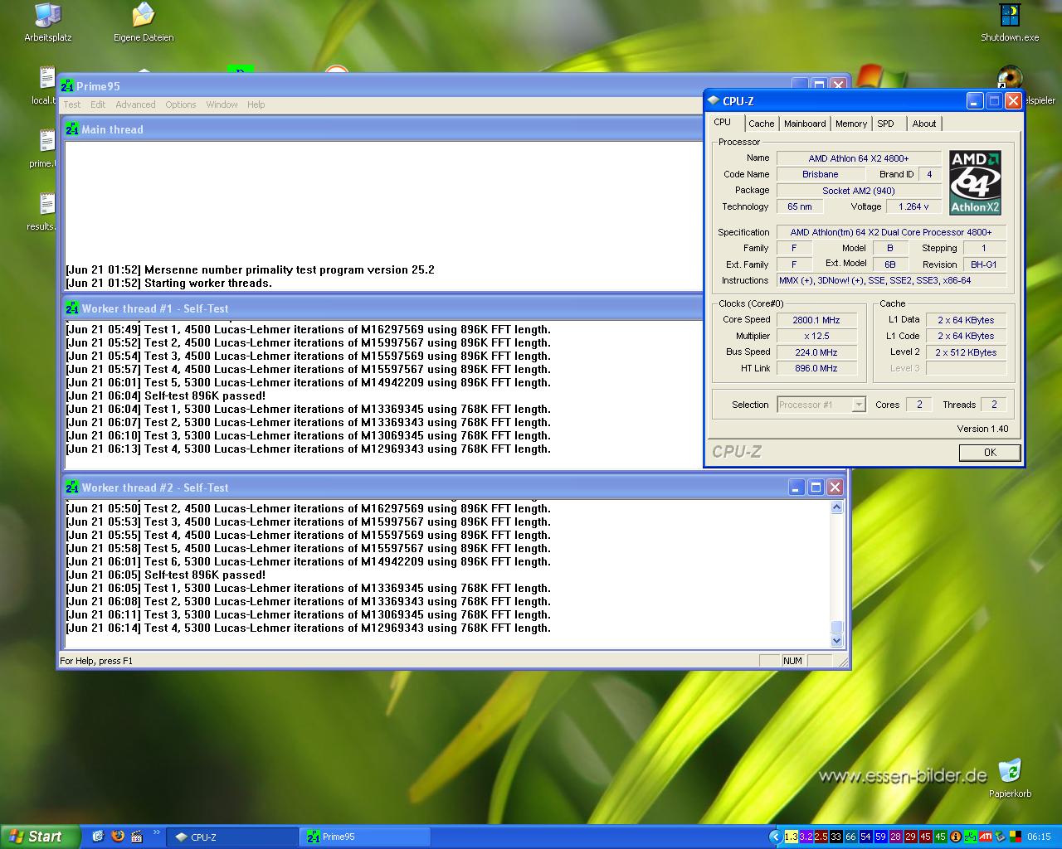Click the Core Speed value field
1062x849 pixels.
[x=816, y=320]
